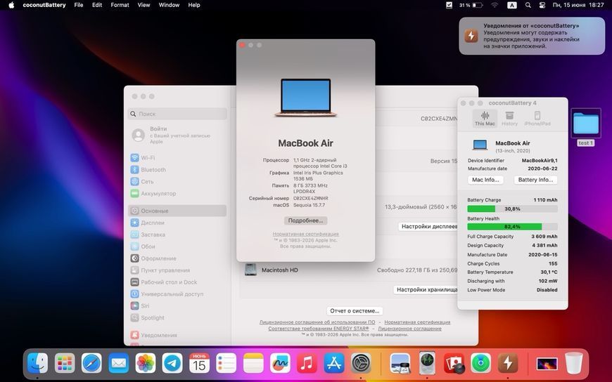
Task: Open Лицензионное соглашение об использовании ПО link
Action: tap(317, 322)
